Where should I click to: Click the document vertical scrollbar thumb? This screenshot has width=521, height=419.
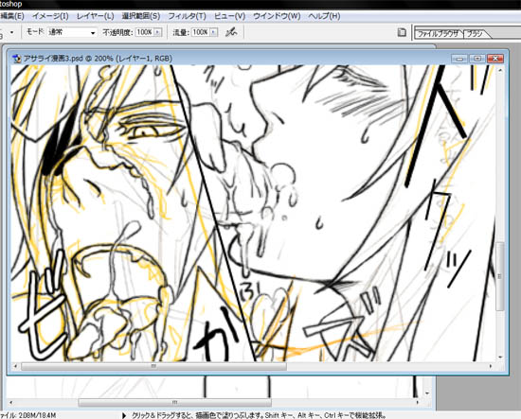[x=500, y=275]
